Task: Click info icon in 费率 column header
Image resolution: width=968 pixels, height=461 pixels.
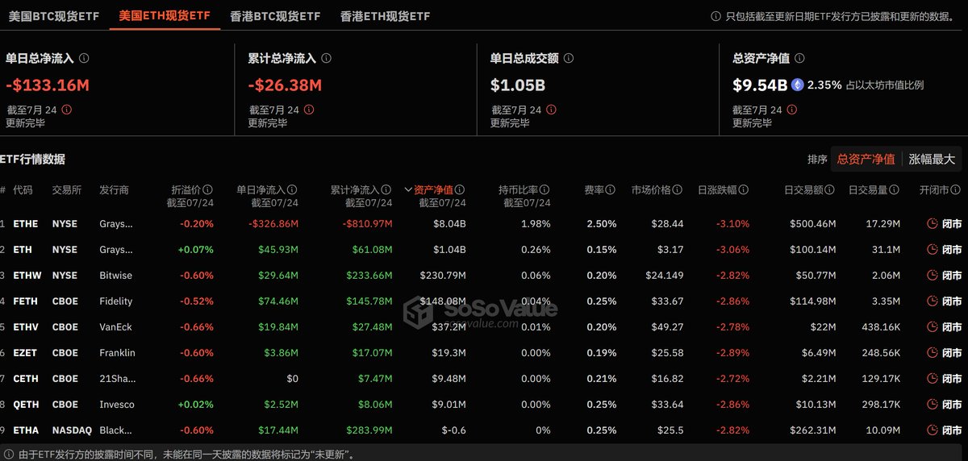Action: (611, 190)
